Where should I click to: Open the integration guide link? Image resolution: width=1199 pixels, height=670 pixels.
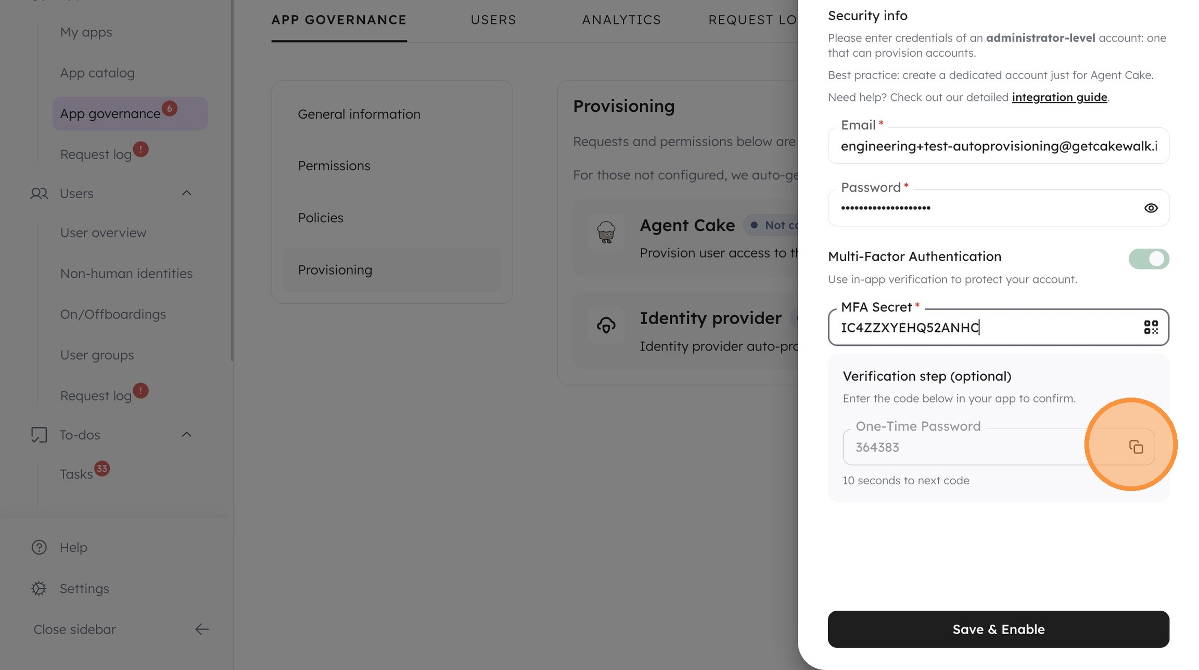(x=1059, y=97)
